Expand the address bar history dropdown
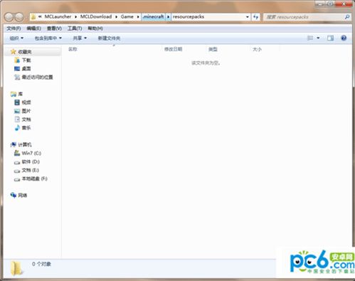 pos(248,17)
